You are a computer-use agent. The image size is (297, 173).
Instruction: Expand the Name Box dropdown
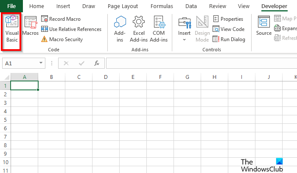point(41,63)
